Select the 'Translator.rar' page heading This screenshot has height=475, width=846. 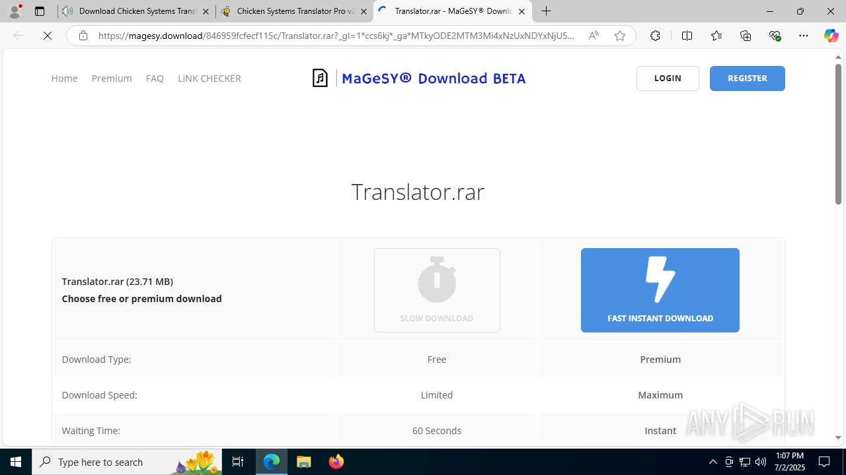(x=418, y=192)
